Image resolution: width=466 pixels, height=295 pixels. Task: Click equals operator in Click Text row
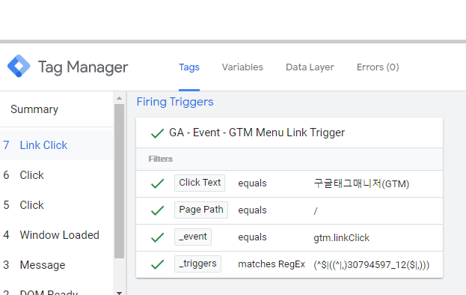[252, 183]
